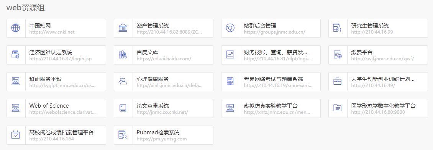Click the calendar check icon for 高校阅卷成绩档案管理平台
This screenshot has height=150, width=433.
16,135
